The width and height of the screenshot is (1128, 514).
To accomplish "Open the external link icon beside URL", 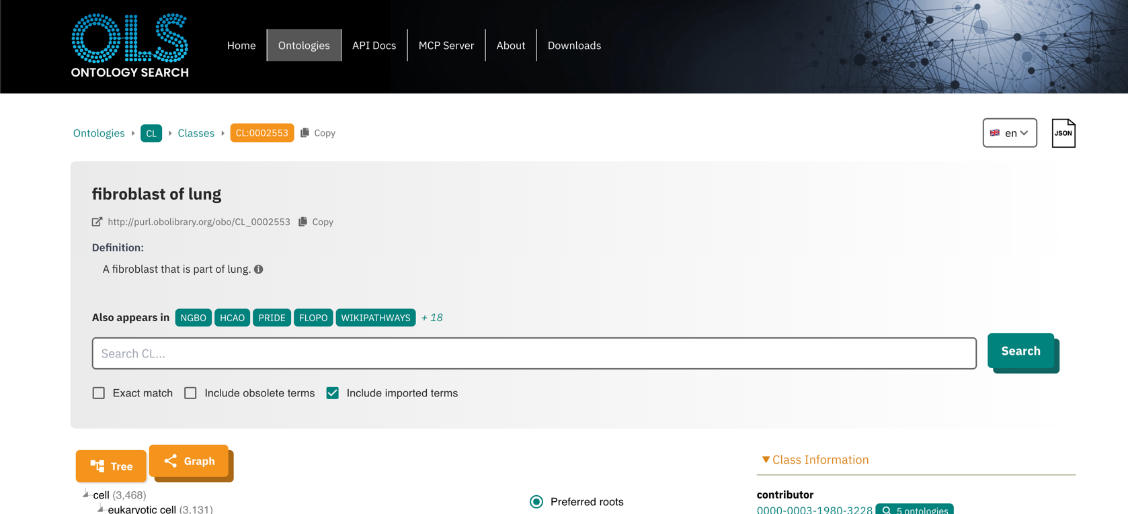I will point(97,222).
